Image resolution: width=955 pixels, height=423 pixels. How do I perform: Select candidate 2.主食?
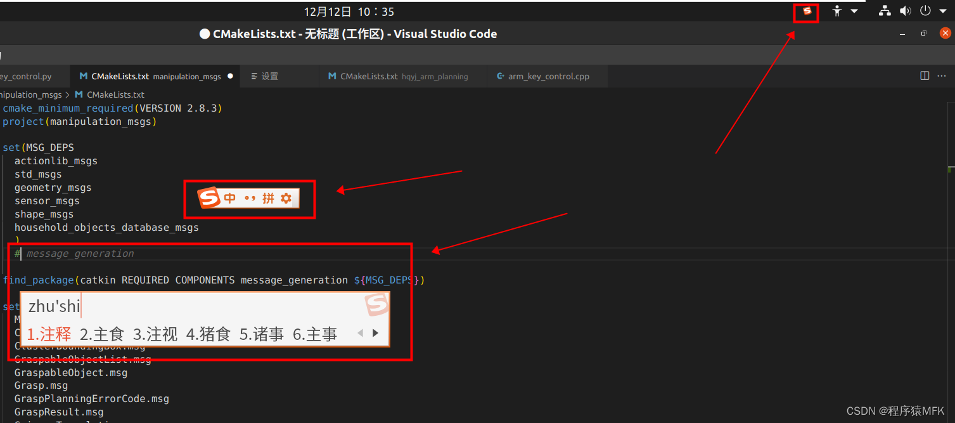[x=102, y=334]
